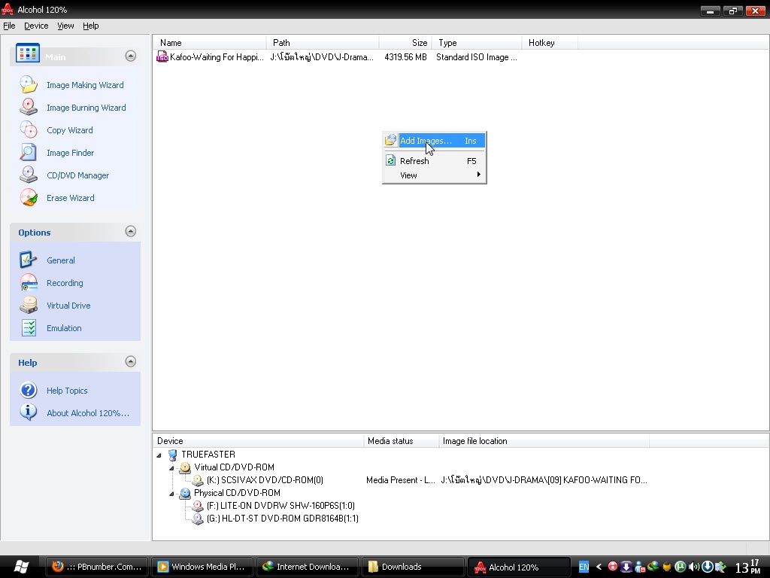Collapse the Virtual CD/DVD-ROM tree node

(x=171, y=468)
